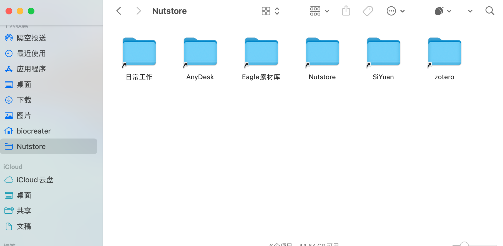Select Nutstore in the sidebar

point(49,146)
